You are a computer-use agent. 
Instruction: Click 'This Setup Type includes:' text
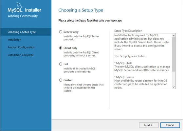[x=130, y=56]
